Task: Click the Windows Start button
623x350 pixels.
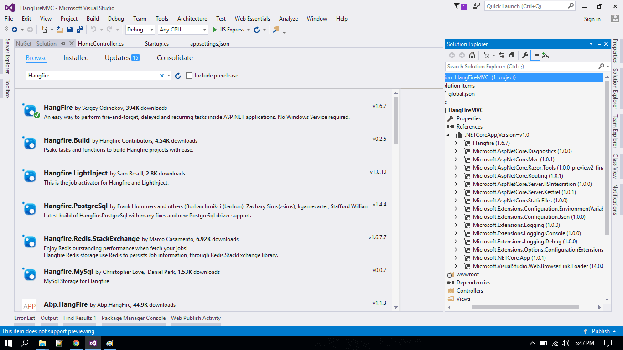Action: [8, 343]
